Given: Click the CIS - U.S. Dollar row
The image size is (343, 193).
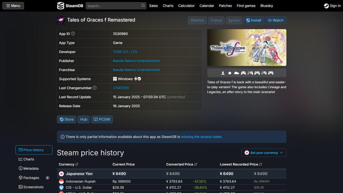Looking at the screenshot, I should [172, 188].
